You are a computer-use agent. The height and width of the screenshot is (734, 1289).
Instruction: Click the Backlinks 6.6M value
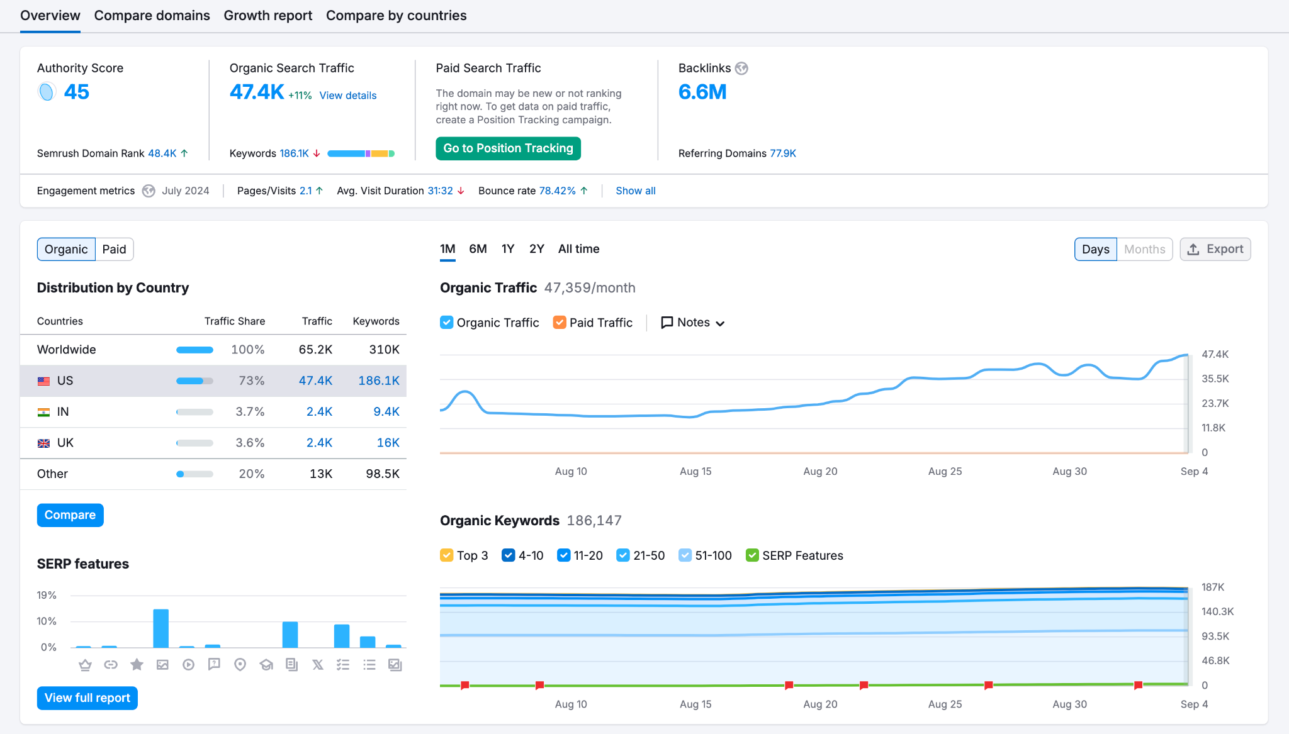point(702,92)
